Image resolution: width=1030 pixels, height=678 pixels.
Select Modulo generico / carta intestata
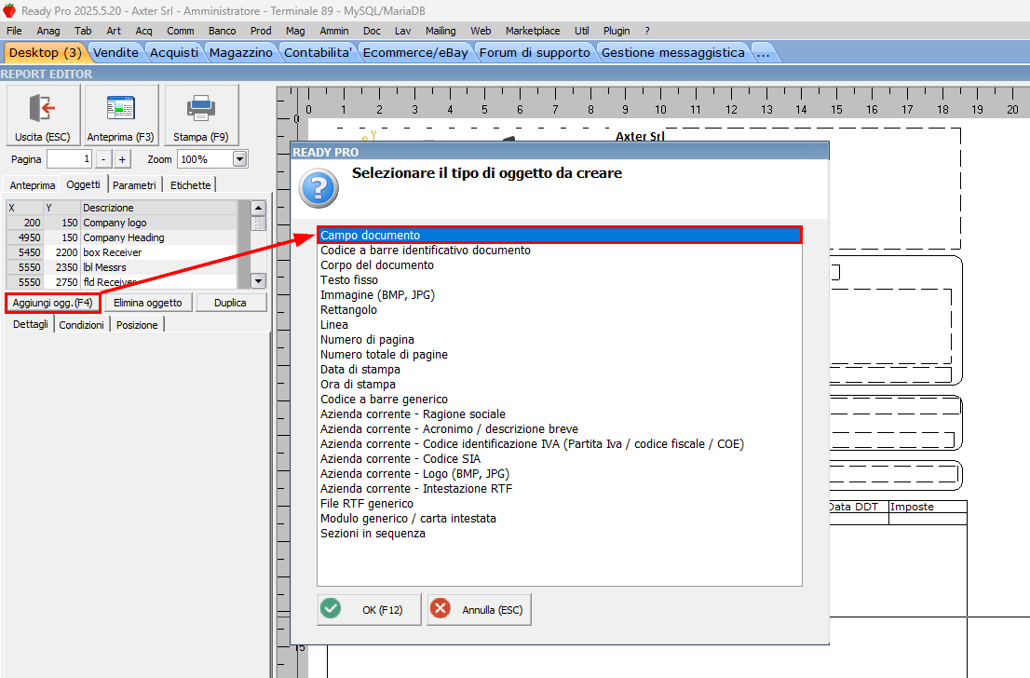click(560, 519)
